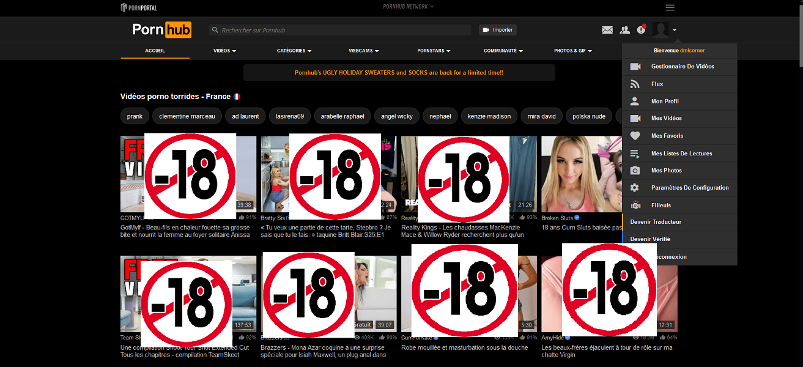Click the Importer upload button
Image resolution: width=803 pixels, height=367 pixels.
click(497, 30)
